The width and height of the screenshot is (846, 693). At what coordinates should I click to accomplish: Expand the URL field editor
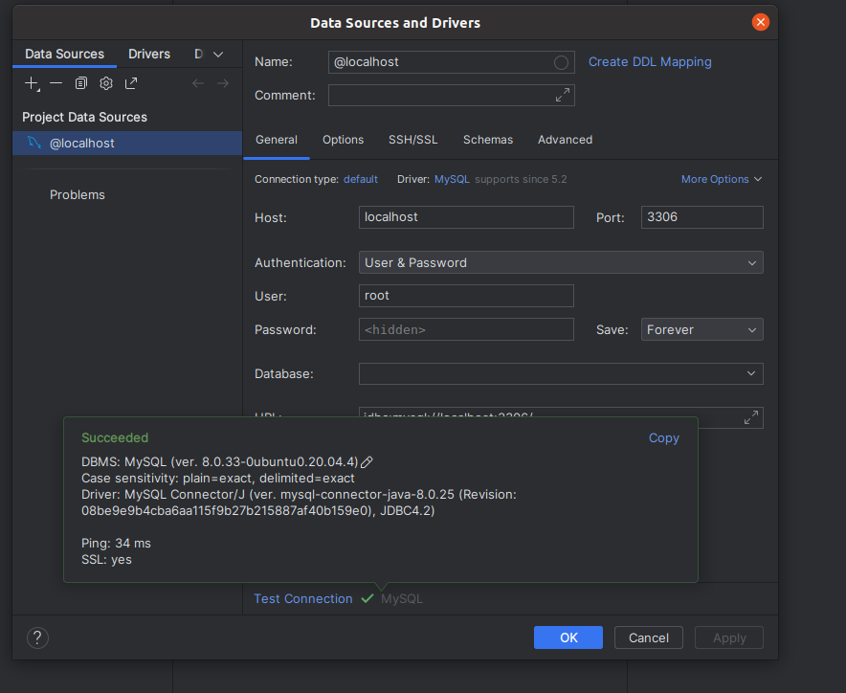pyautogui.click(x=751, y=417)
